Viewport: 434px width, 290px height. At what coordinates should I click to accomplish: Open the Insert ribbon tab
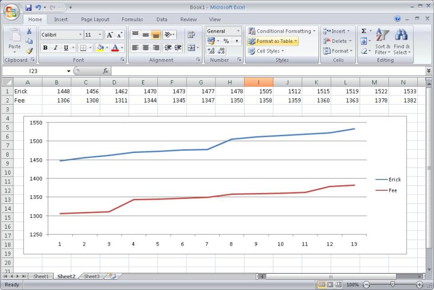tap(61, 20)
